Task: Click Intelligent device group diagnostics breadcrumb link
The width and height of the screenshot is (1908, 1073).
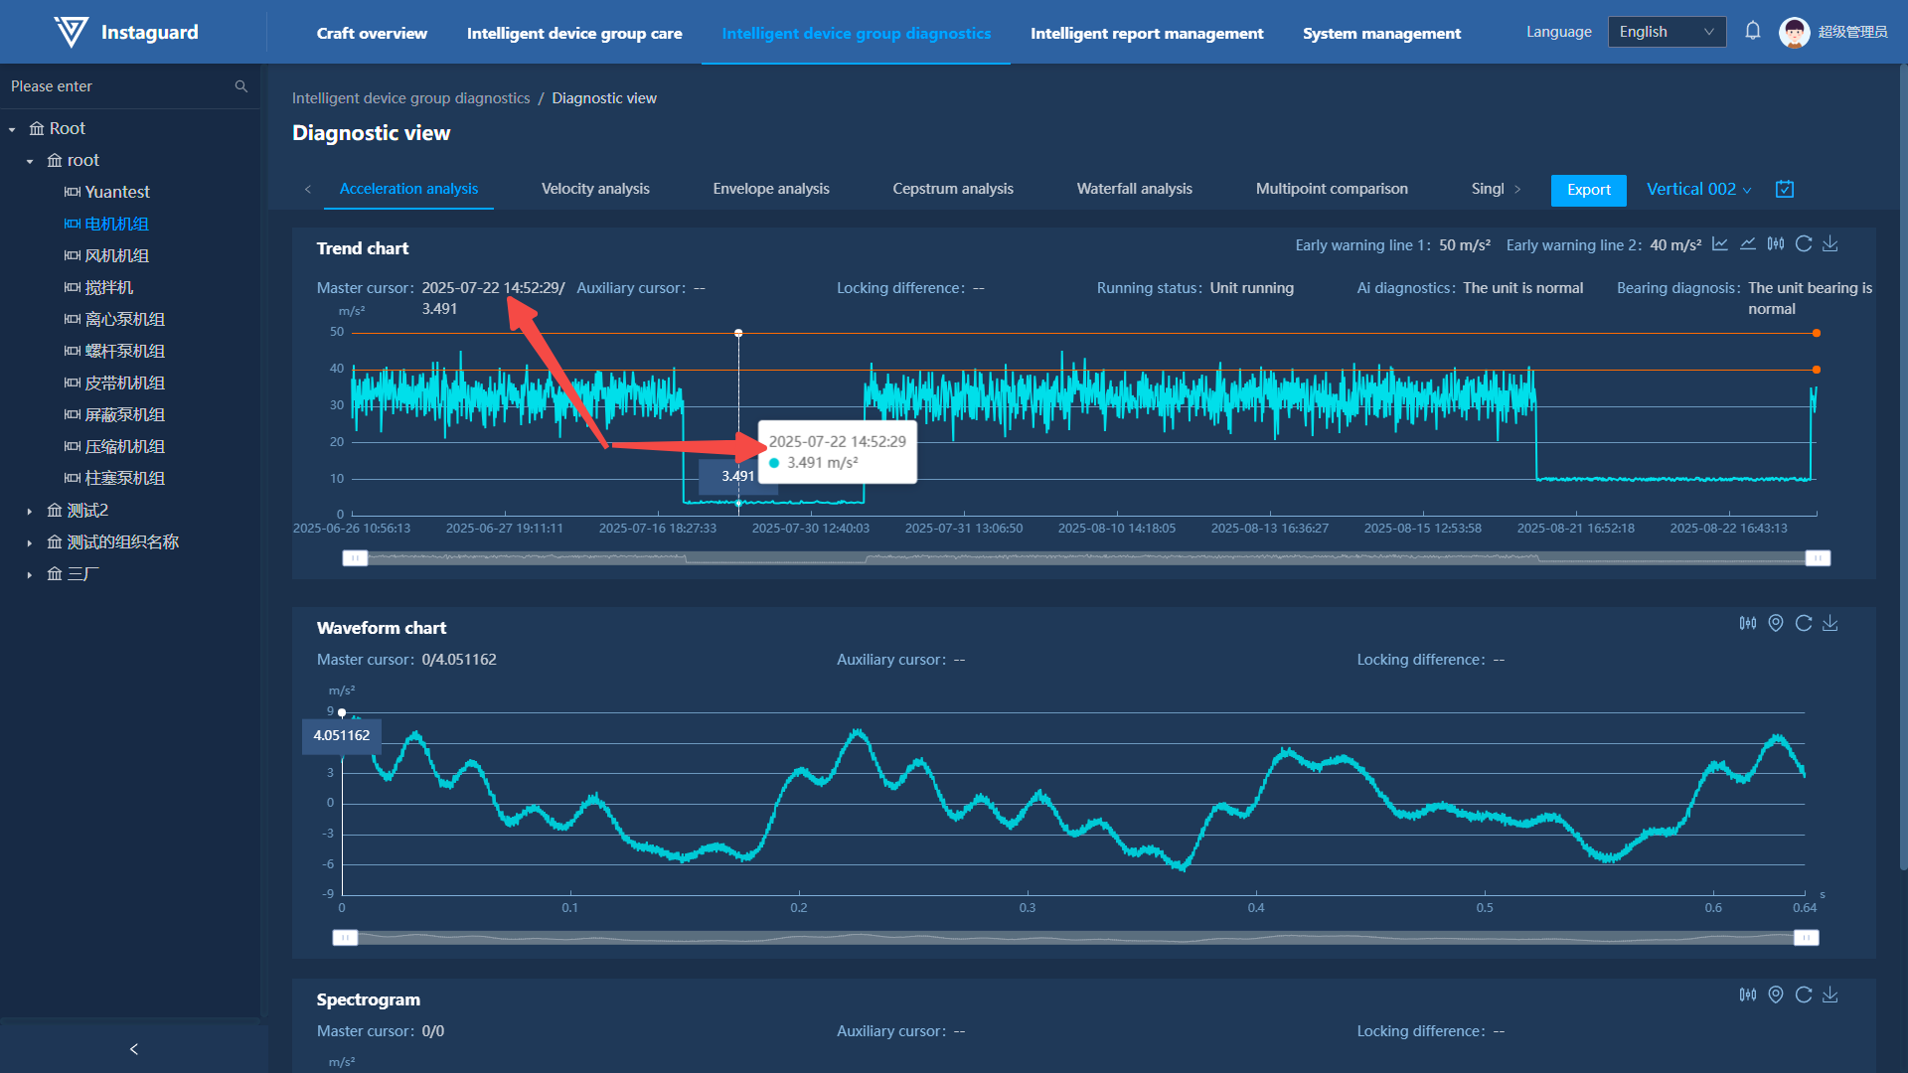Action: point(410,98)
